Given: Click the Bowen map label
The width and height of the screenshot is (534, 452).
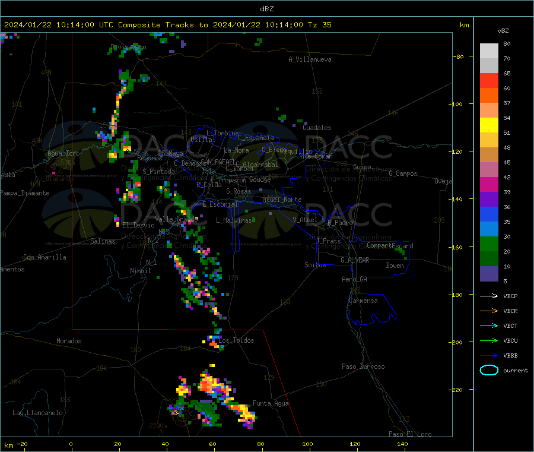Looking at the screenshot, I should tap(395, 265).
